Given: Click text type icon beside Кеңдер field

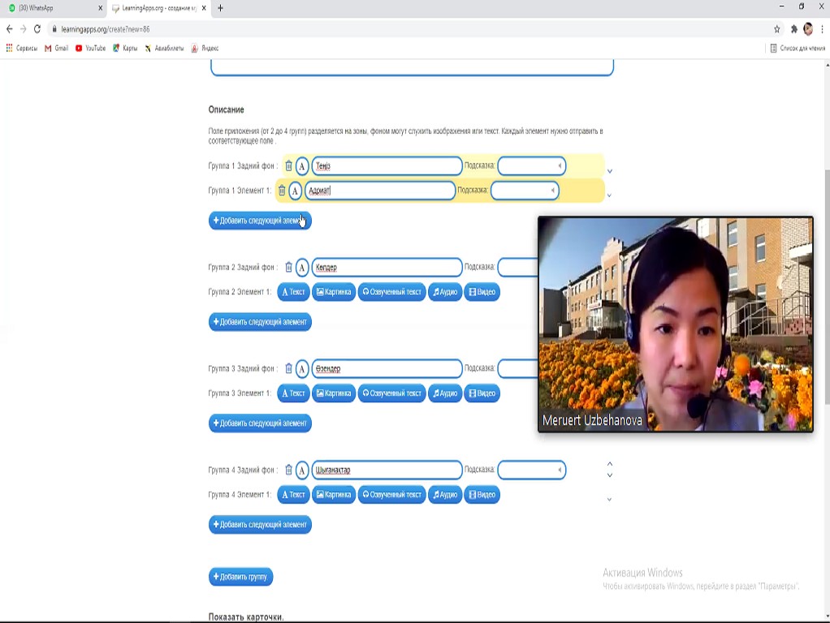Looking at the screenshot, I should click(302, 268).
